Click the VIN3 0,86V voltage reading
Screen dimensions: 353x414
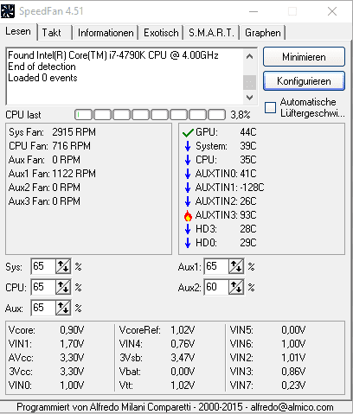coord(267,372)
